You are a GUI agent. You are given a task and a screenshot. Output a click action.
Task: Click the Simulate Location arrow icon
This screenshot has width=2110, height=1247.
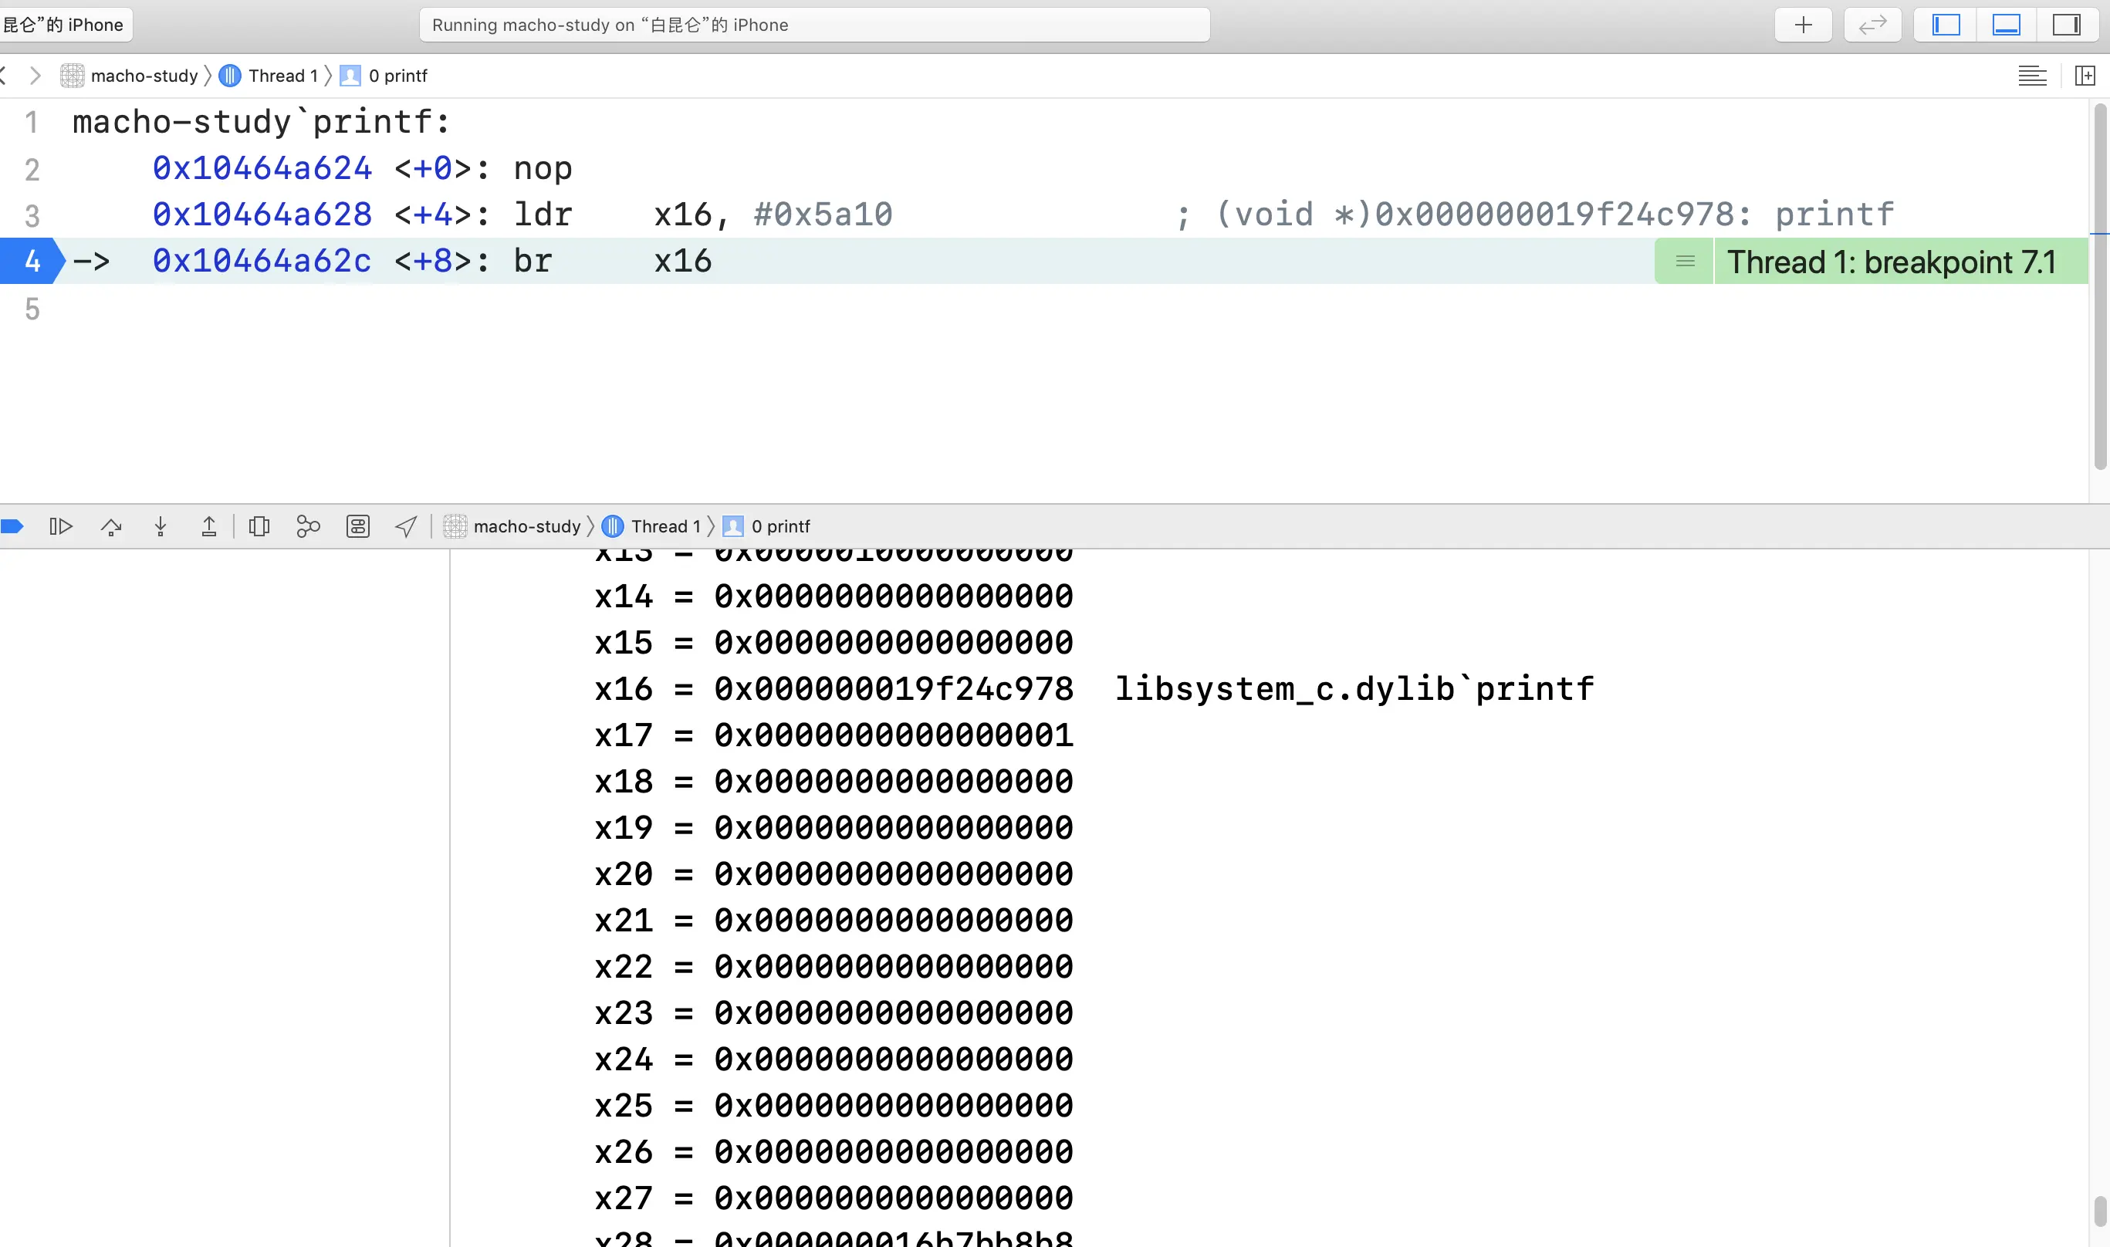click(x=406, y=526)
